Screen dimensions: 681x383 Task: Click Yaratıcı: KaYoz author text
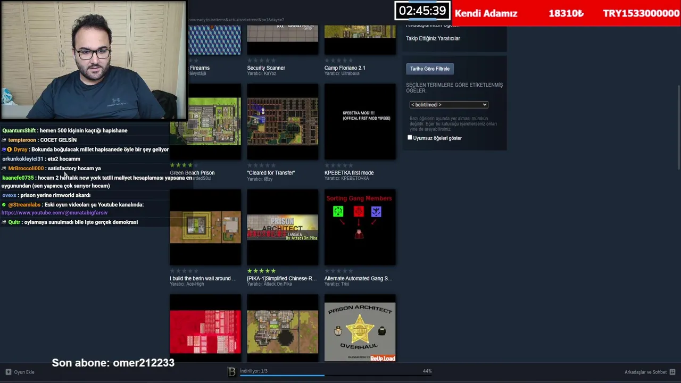tap(262, 73)
